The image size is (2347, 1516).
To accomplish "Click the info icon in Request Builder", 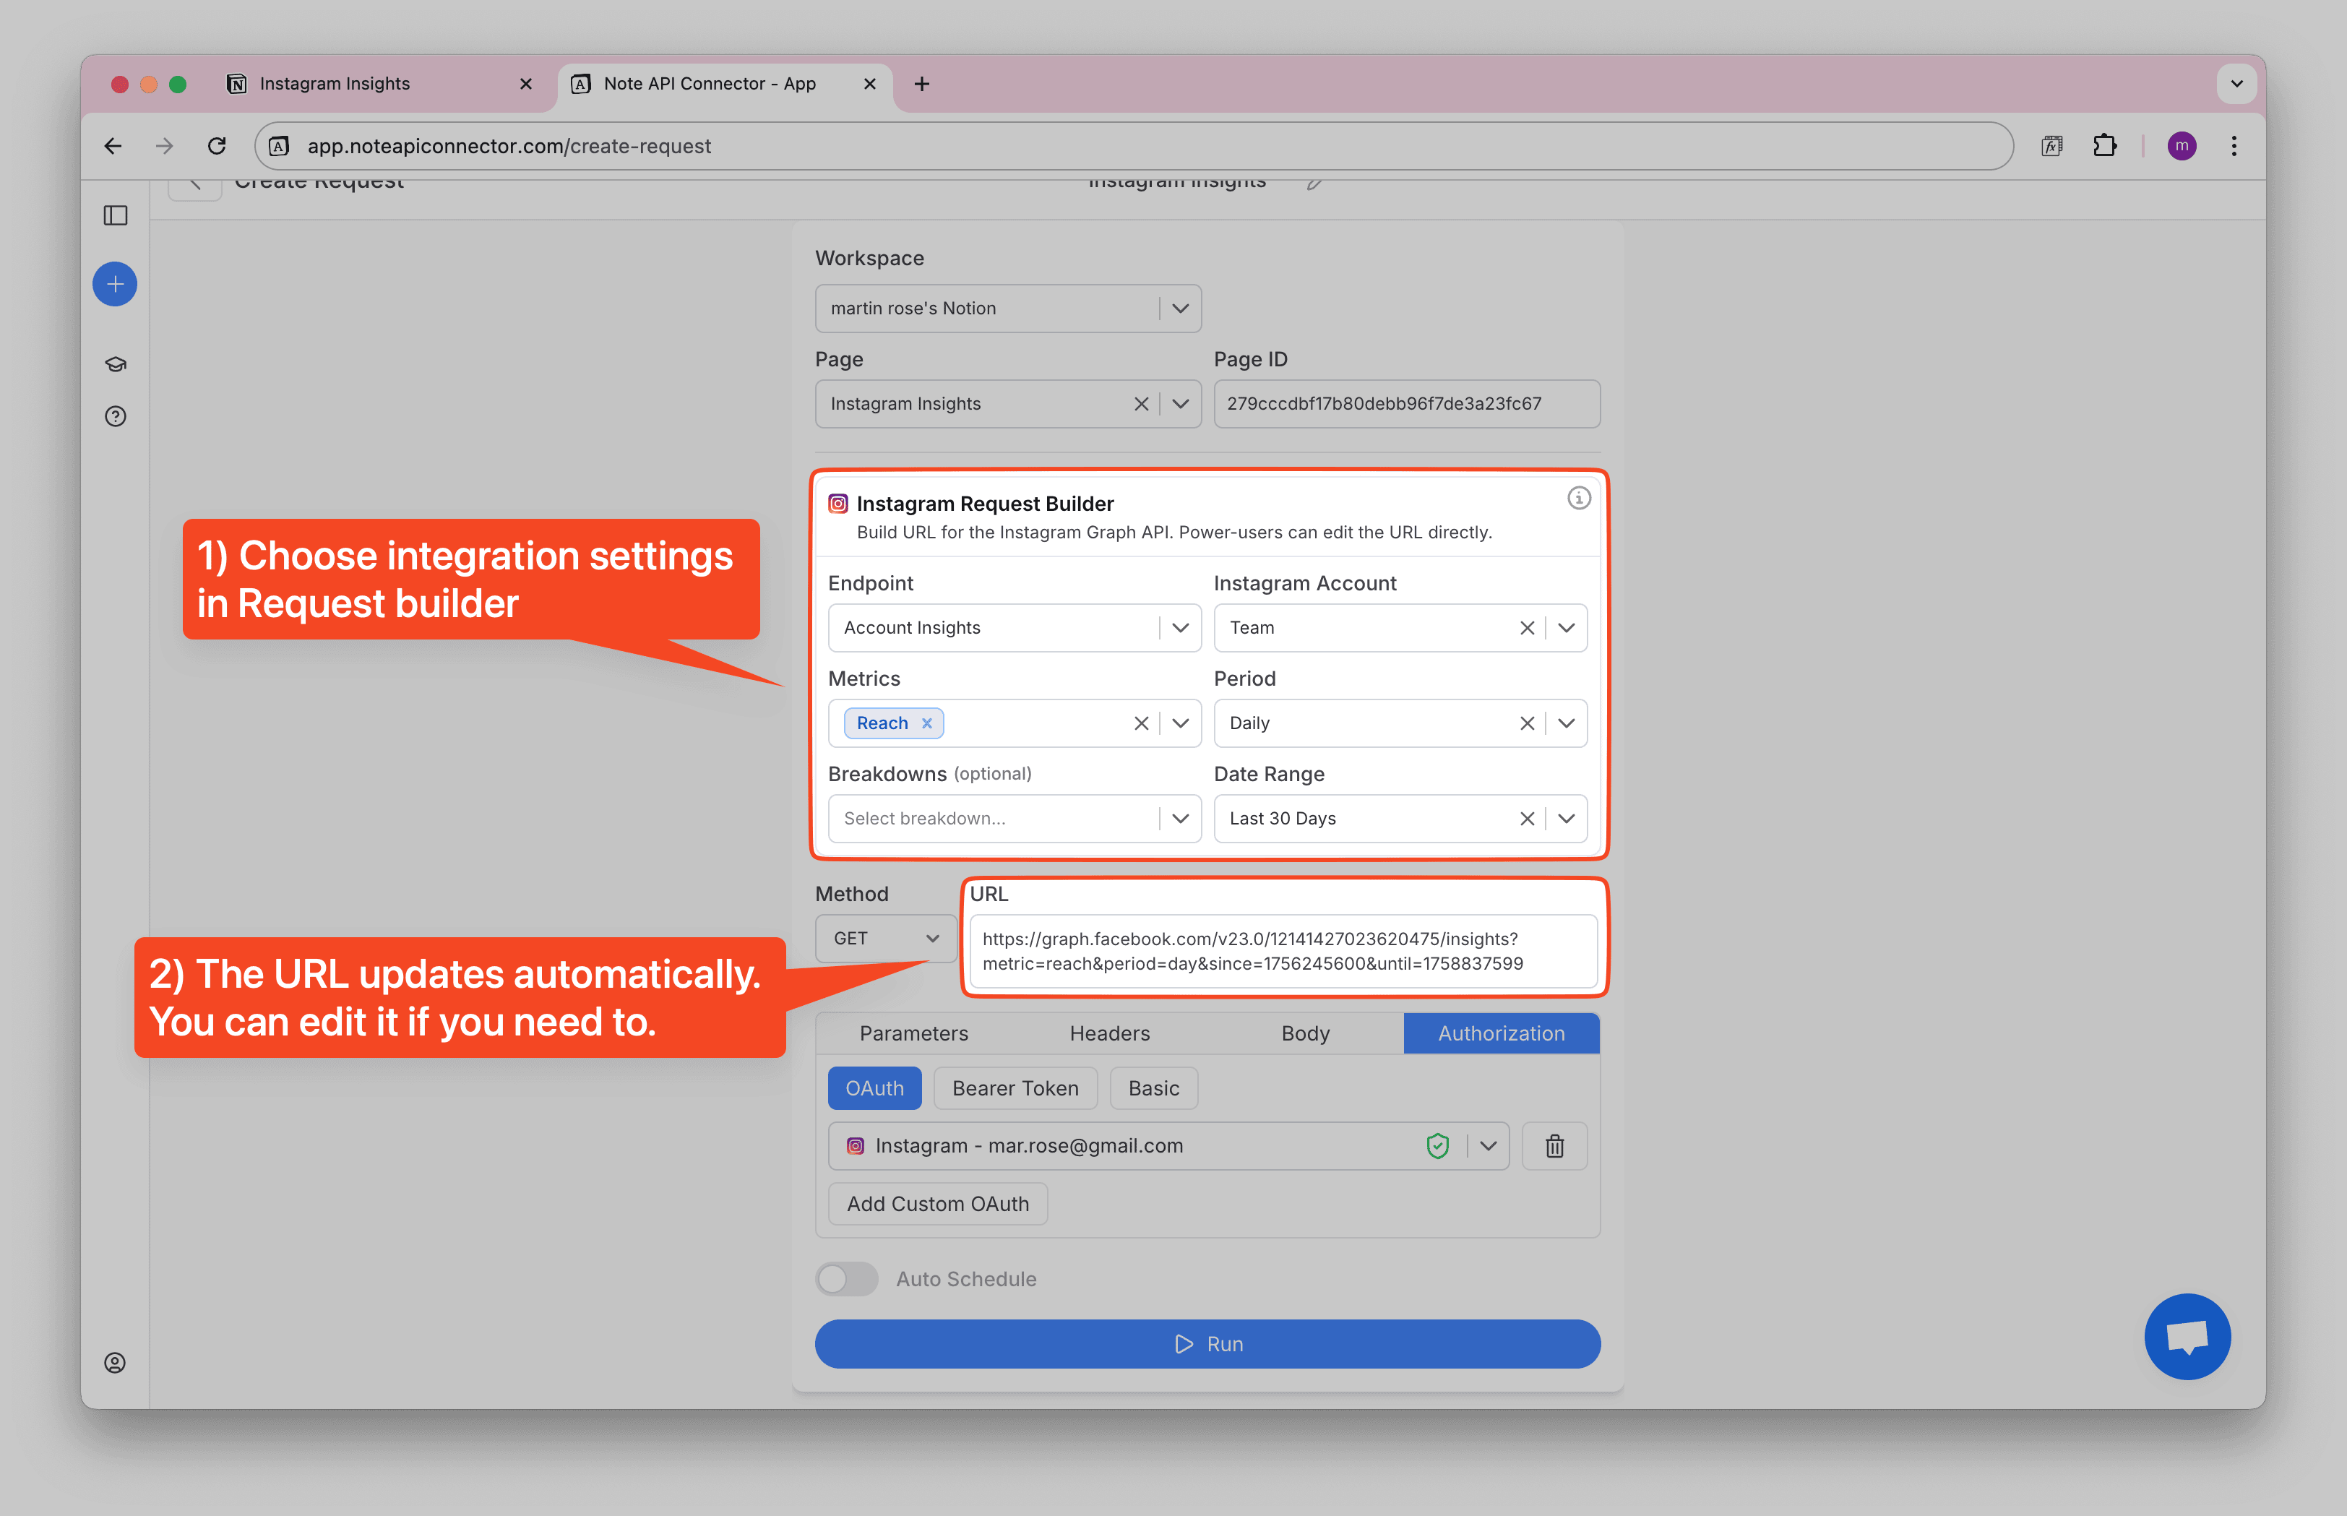I will (x=1578, y=498).
